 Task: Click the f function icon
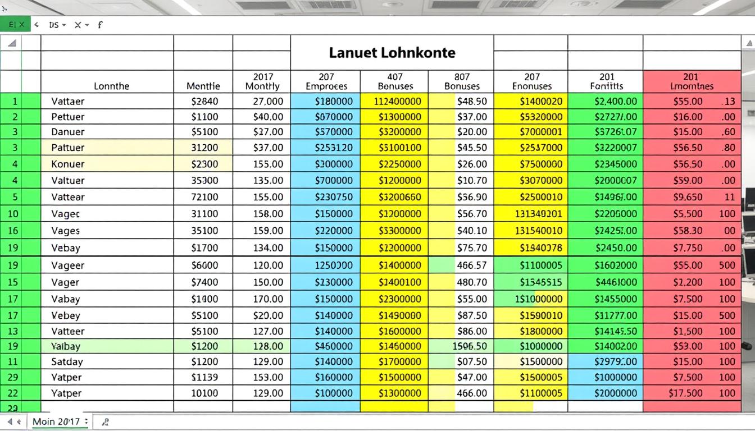tap(101, 25)
